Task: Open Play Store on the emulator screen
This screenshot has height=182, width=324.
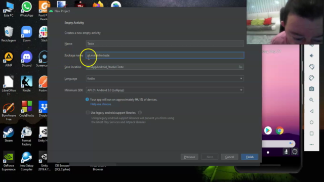Action: click(268, 130)
